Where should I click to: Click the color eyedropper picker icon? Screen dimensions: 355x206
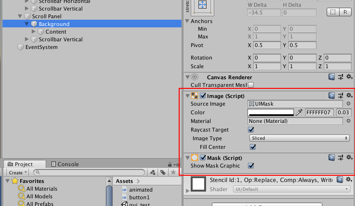click(x=299, y=112)
